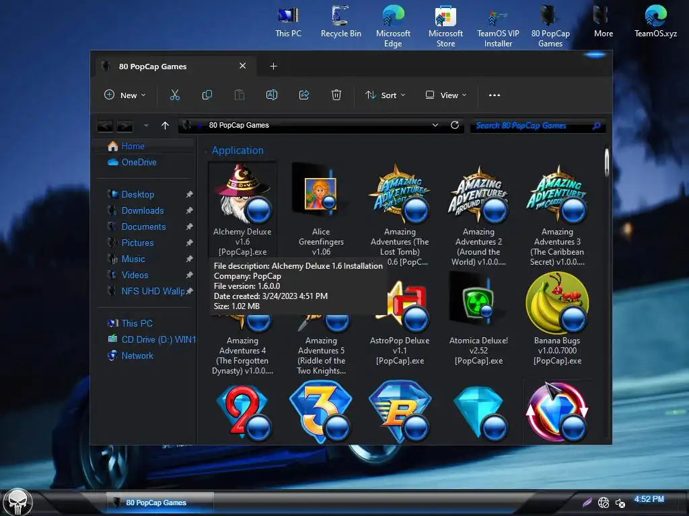Select the Bejeweled 3 gem icon
The width and height of the screenshot is (689, 516).
point(321,412)
